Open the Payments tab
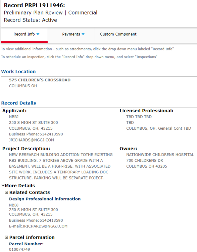Viewport: 197px width, 252px height. click(x=71, y=34)
